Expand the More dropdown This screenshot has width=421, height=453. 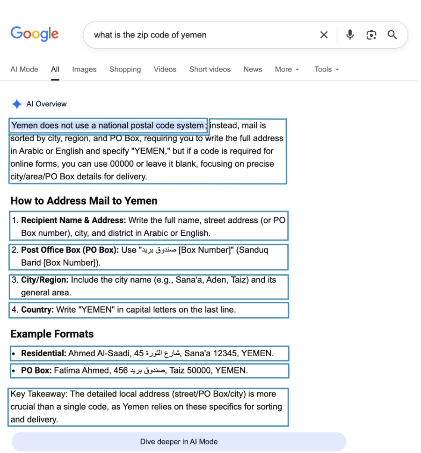(x=287, y=69)
